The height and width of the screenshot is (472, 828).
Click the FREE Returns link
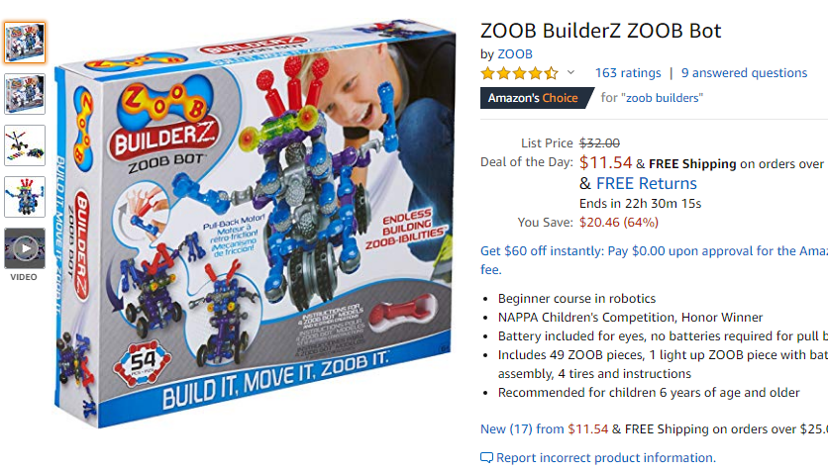pyautogui.click(x=647, y=183)
